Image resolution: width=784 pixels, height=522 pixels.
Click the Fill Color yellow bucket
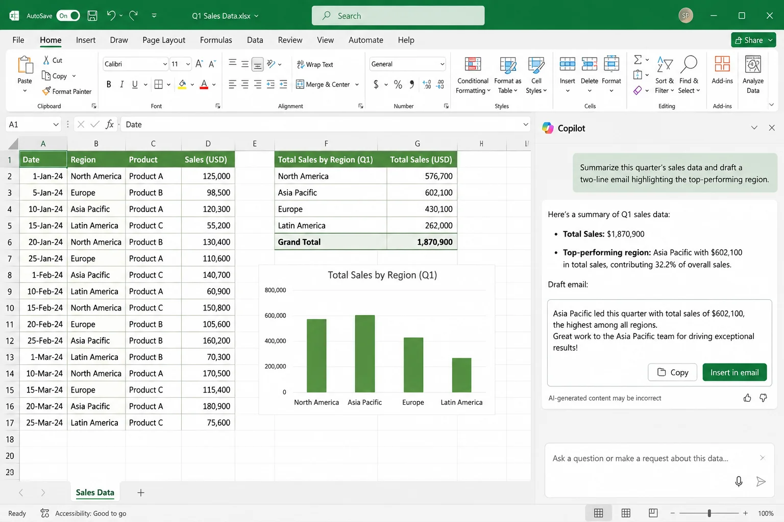(182, 84)
